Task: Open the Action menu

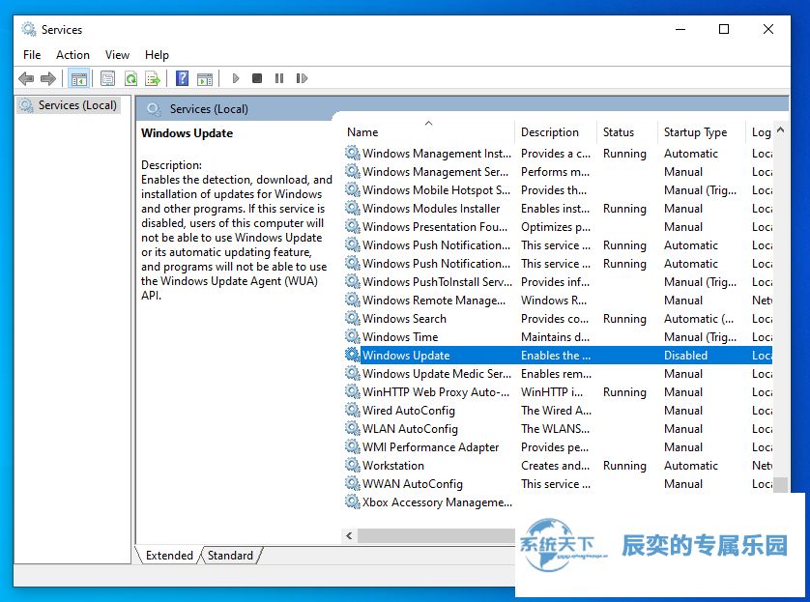Action: coord(72,55)
